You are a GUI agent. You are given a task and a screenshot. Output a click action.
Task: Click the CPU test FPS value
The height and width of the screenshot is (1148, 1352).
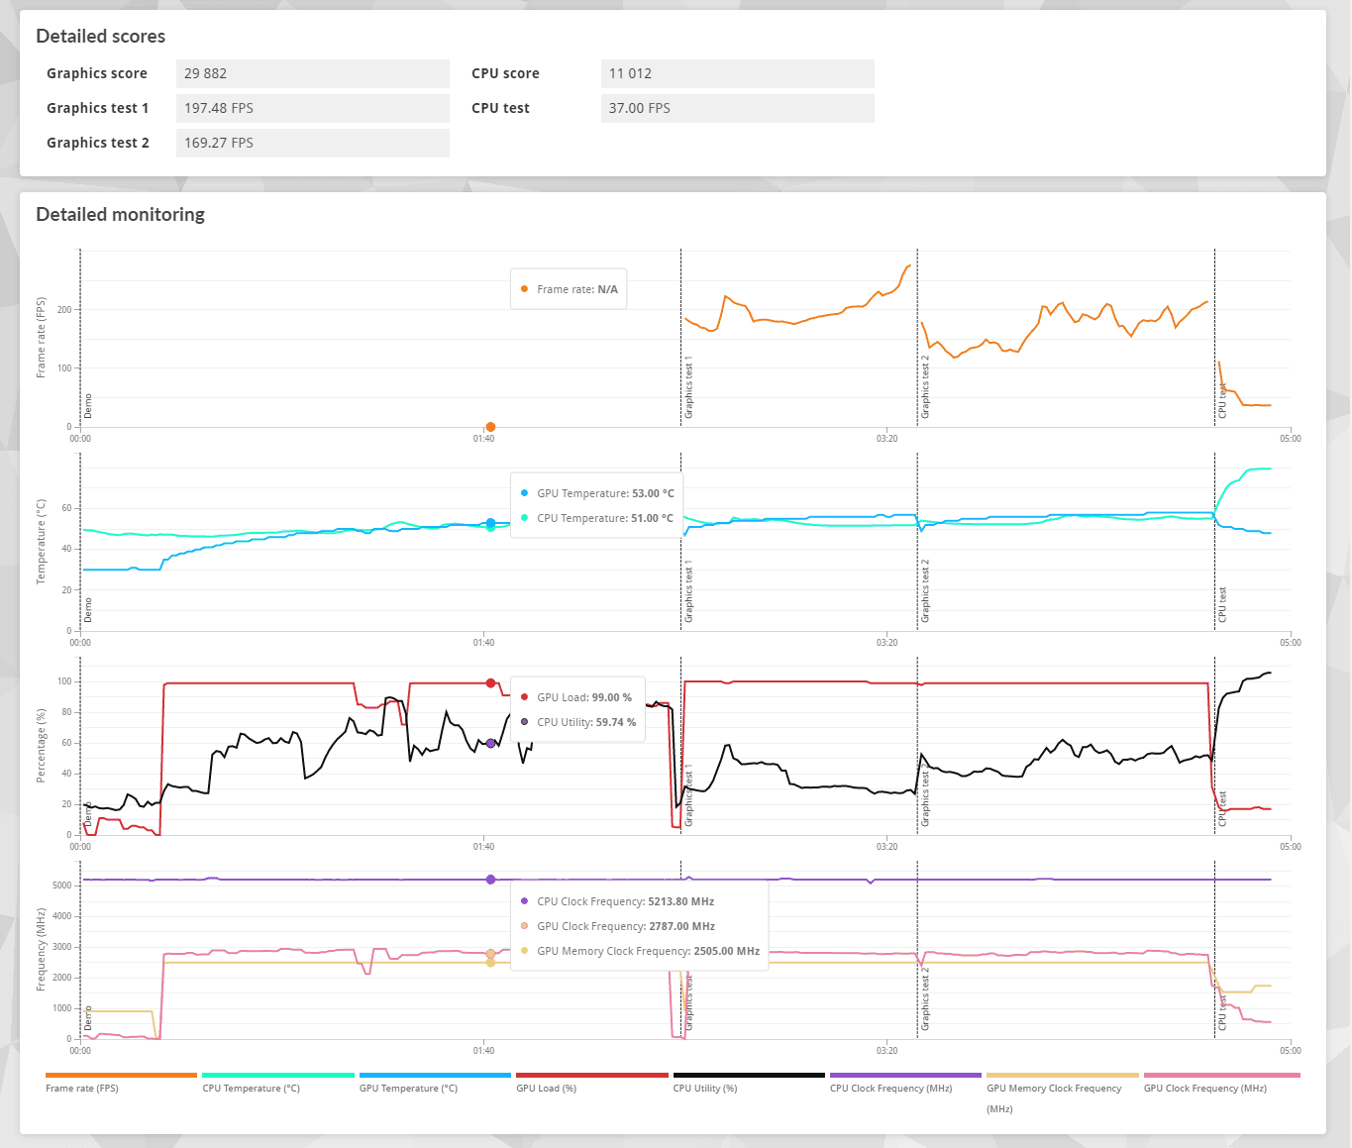coord(737,108)
